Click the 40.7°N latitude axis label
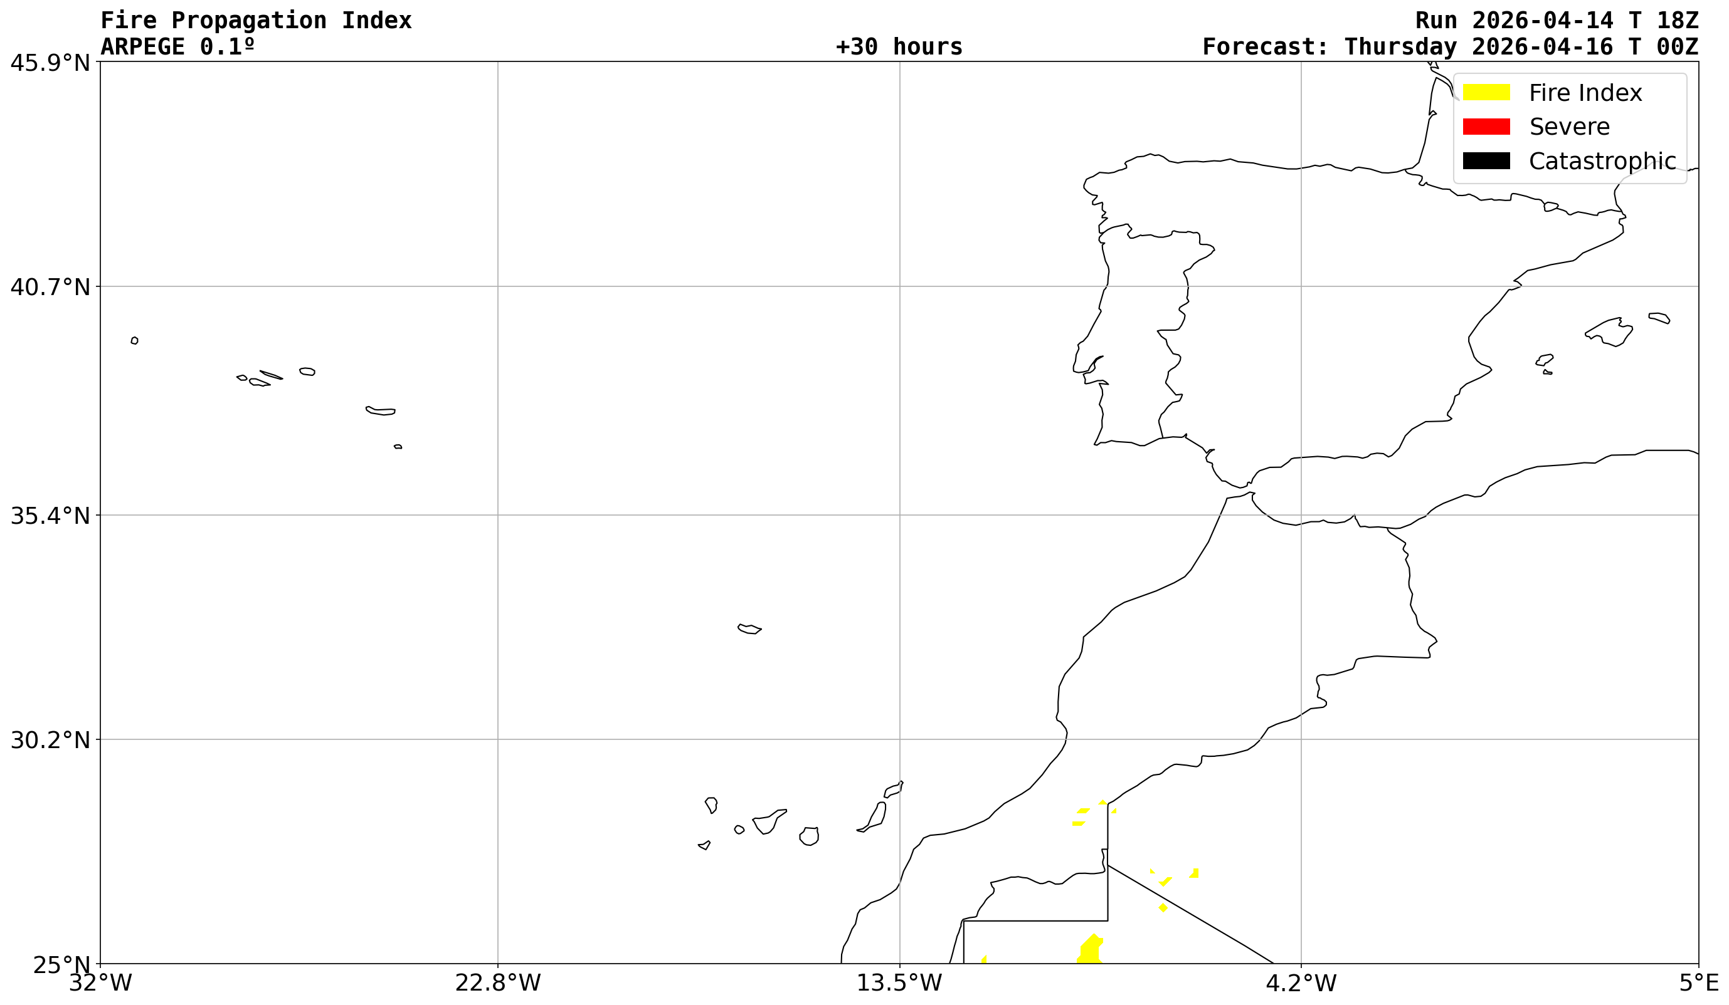Screen dimensions: 1729x1005 (50, 287)
